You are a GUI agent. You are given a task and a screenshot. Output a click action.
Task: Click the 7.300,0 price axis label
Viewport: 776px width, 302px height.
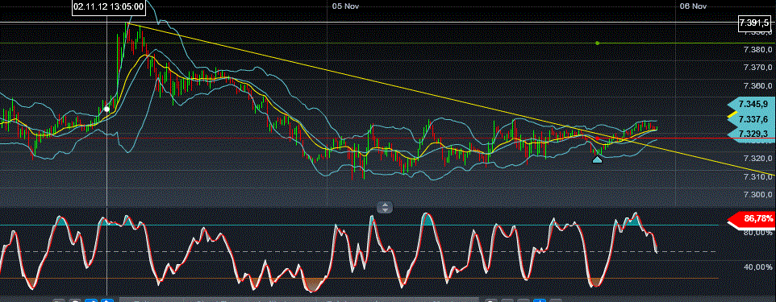(758, 195)
